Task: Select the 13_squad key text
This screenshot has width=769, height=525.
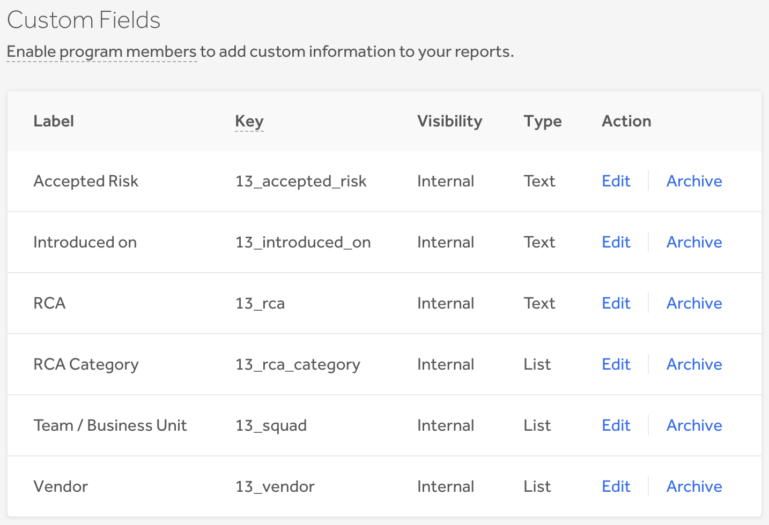Action: [271, 425]
